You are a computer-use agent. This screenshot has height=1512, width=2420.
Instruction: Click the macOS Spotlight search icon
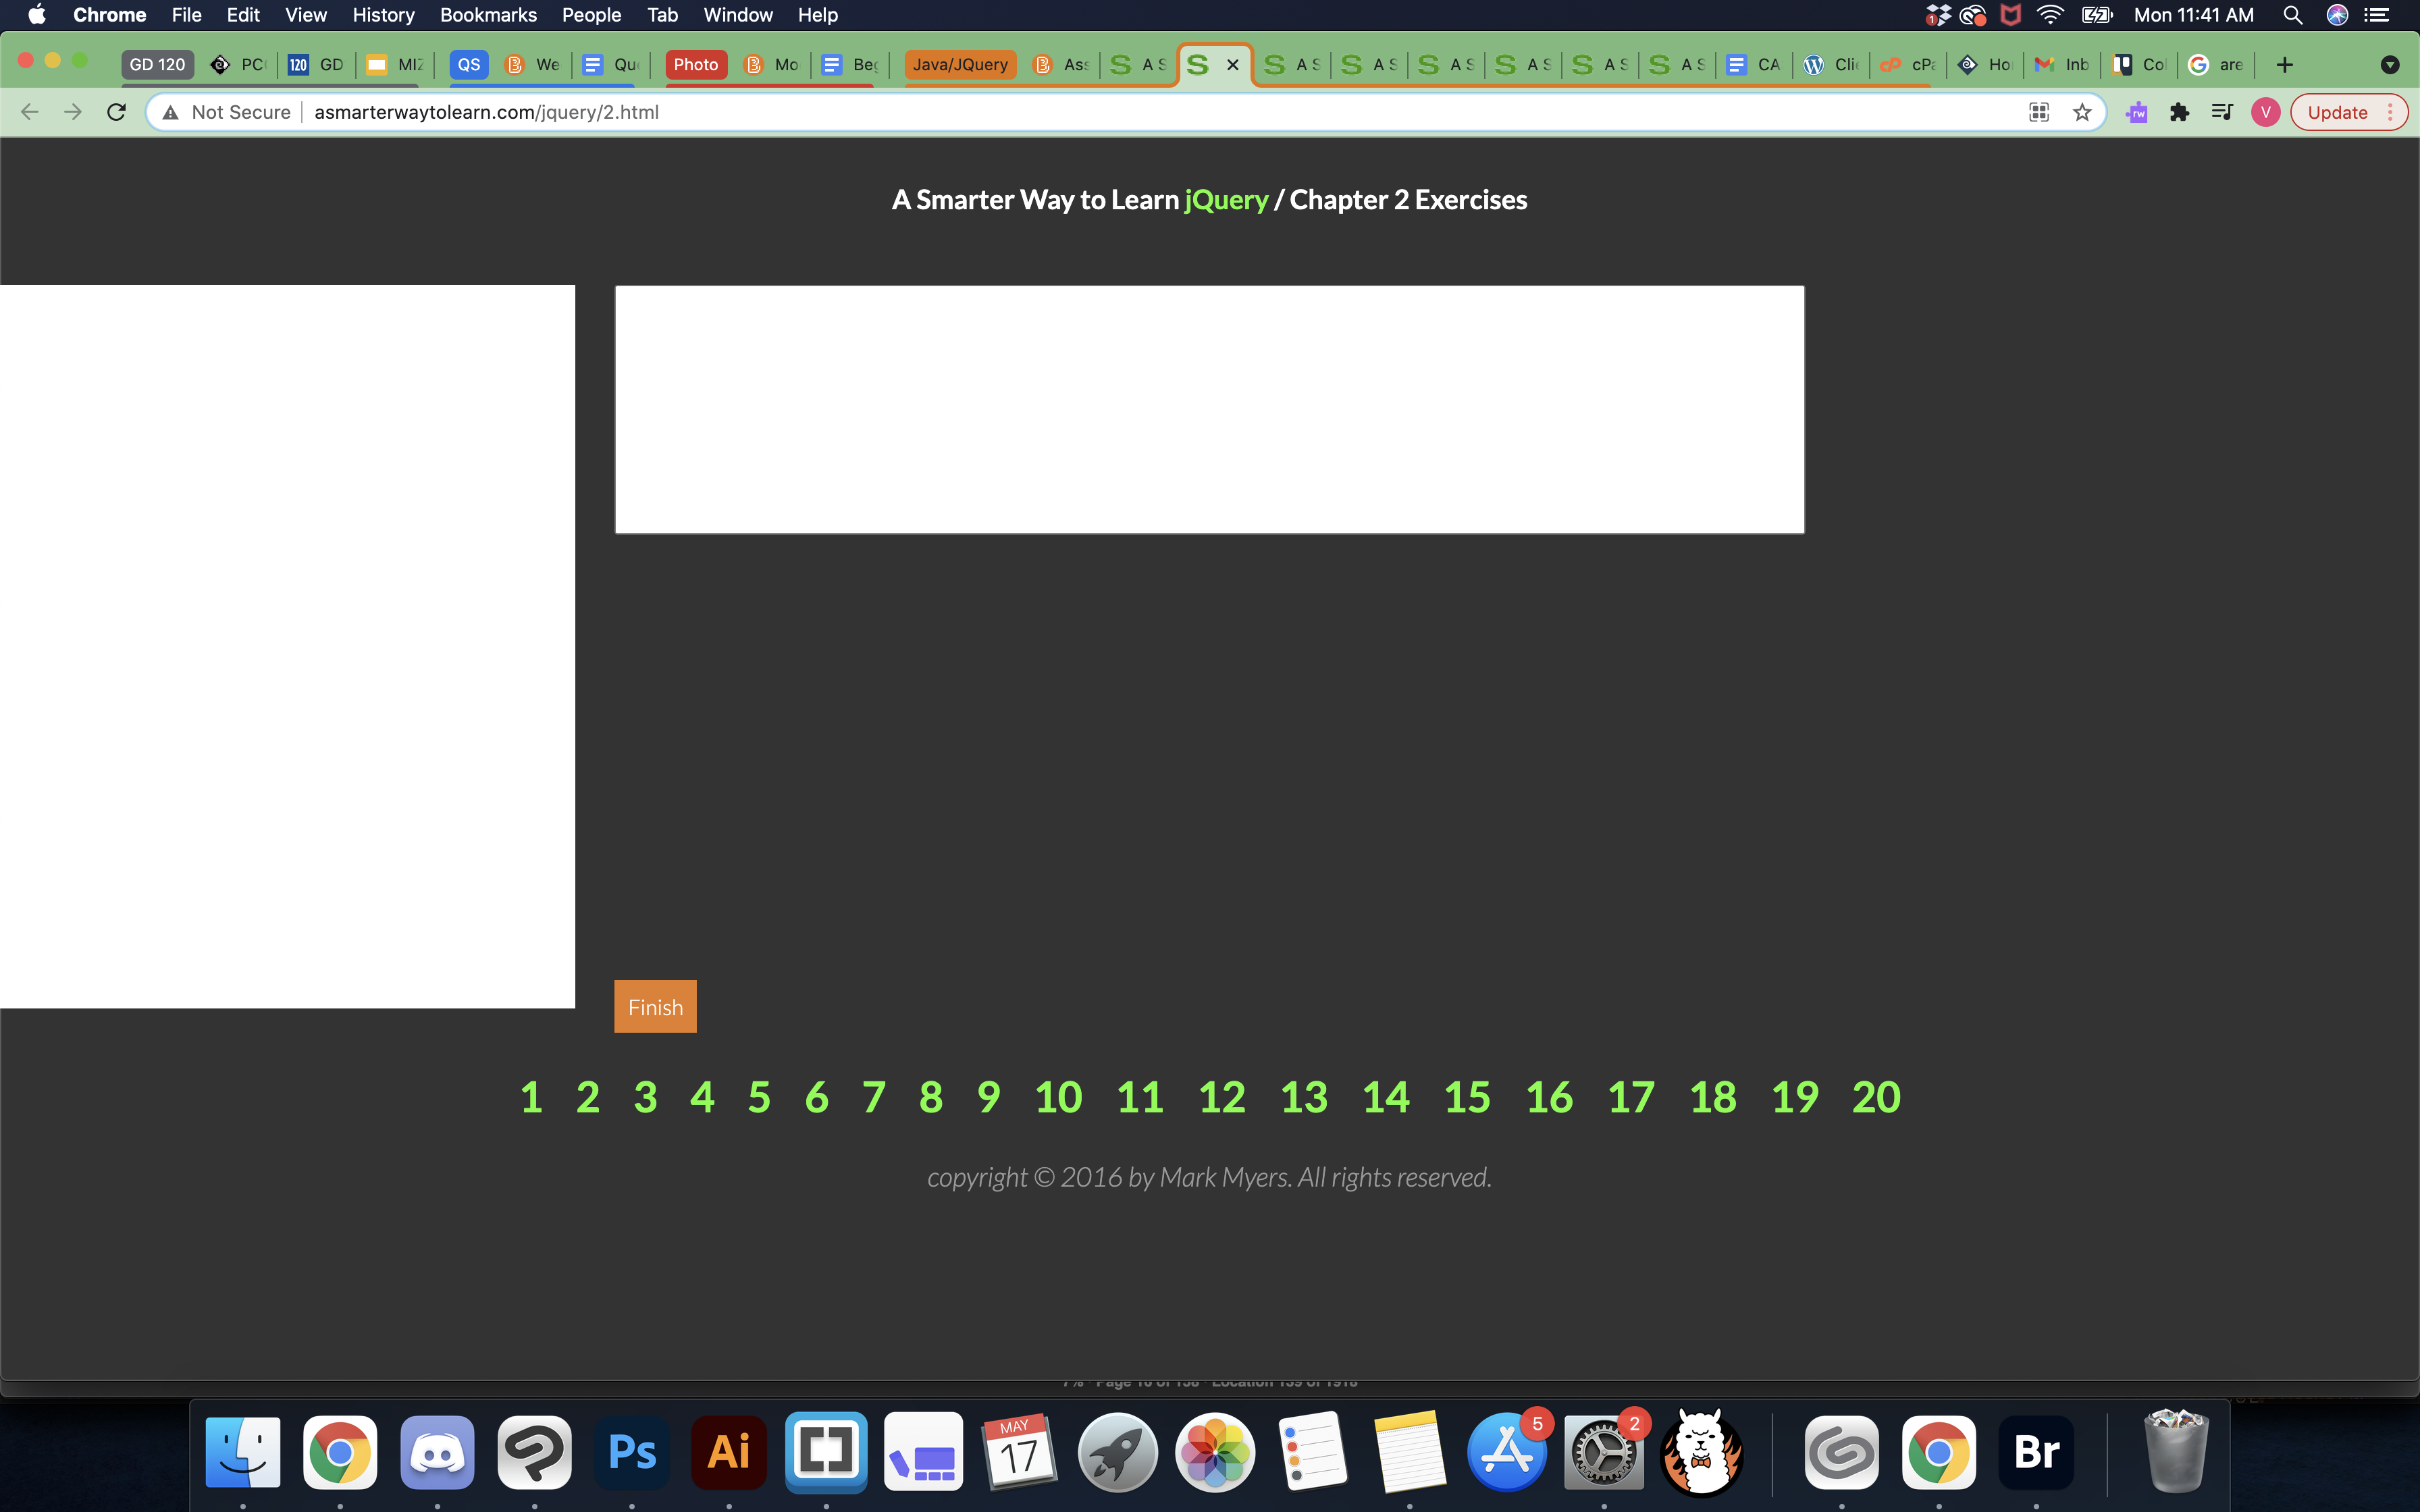(x=2292, y=15)
